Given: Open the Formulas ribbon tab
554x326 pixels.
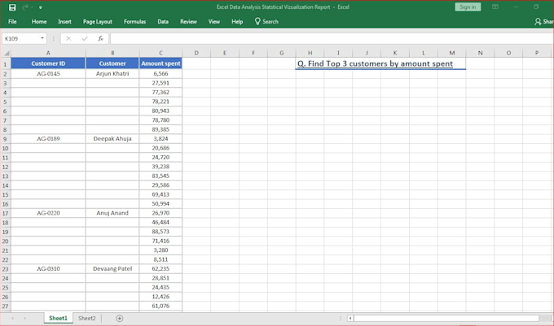Looking at the screenshot, I should click(134, 22).
